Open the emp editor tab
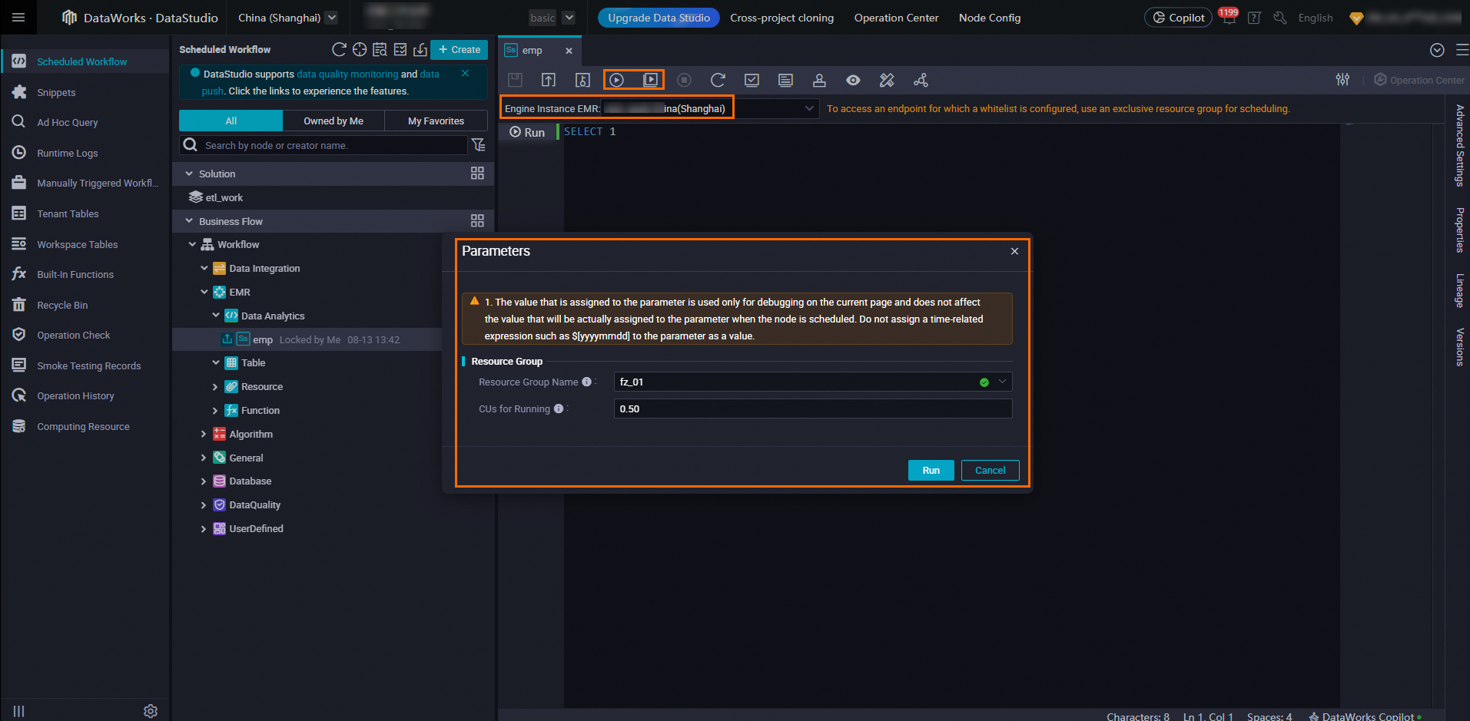1470x721 pixels. pyautogui.click(x=532, y=51)
